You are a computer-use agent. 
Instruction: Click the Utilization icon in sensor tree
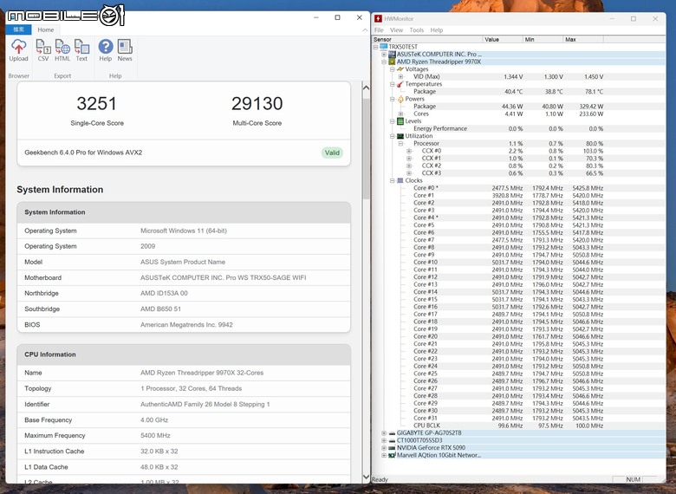(x=400, y=136)
